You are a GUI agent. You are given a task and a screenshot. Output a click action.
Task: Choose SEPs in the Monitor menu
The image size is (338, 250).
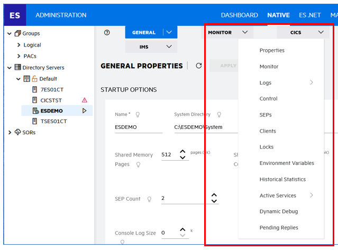pos(266,115)
